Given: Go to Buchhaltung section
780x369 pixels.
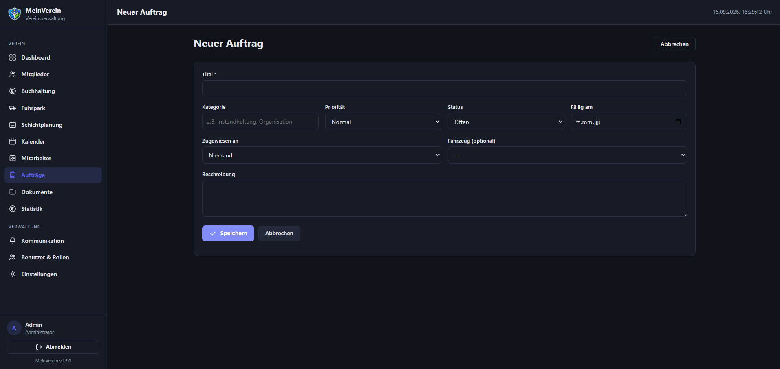Looking at the screenshot, I should 53,91.
